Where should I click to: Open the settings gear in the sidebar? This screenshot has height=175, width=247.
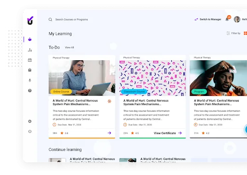point(30,121)
